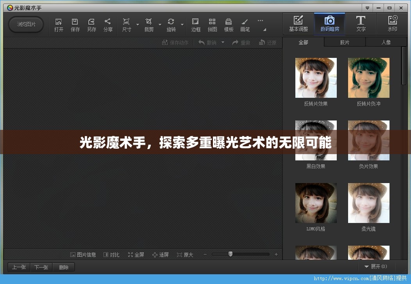This screenshot has width=411, height=284.
Task: Toggle 对比 compare view
Action: (x=111, y=255)
